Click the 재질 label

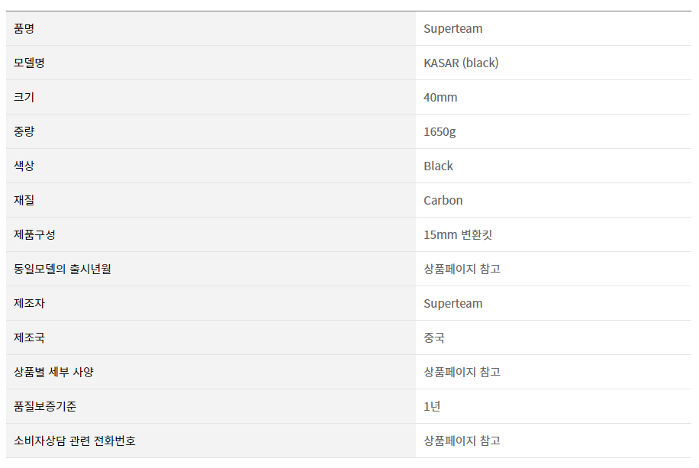(x=24, y=200)
